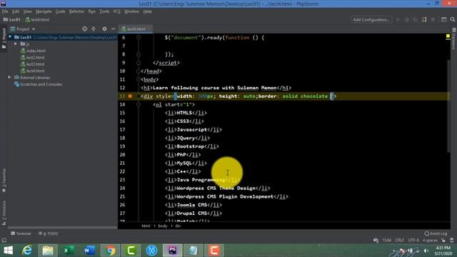
Task: Click the UTF-8 encoding status entry
Action: tap(413, 241)
